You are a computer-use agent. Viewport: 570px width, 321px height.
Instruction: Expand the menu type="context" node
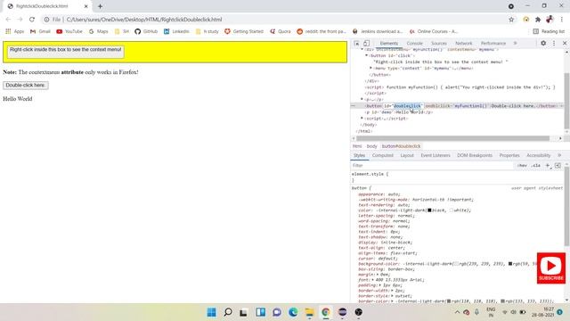pos(370,68)
